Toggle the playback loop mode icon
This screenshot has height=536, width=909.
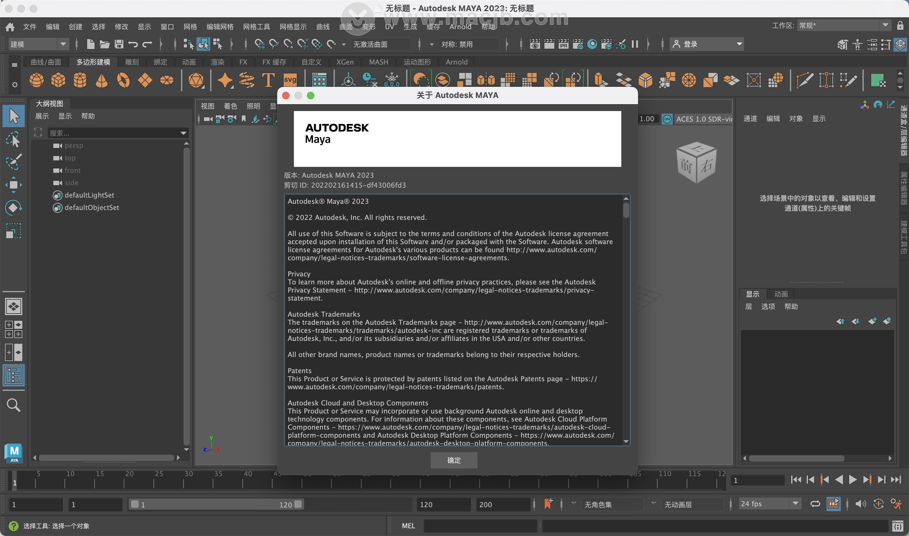815,504
